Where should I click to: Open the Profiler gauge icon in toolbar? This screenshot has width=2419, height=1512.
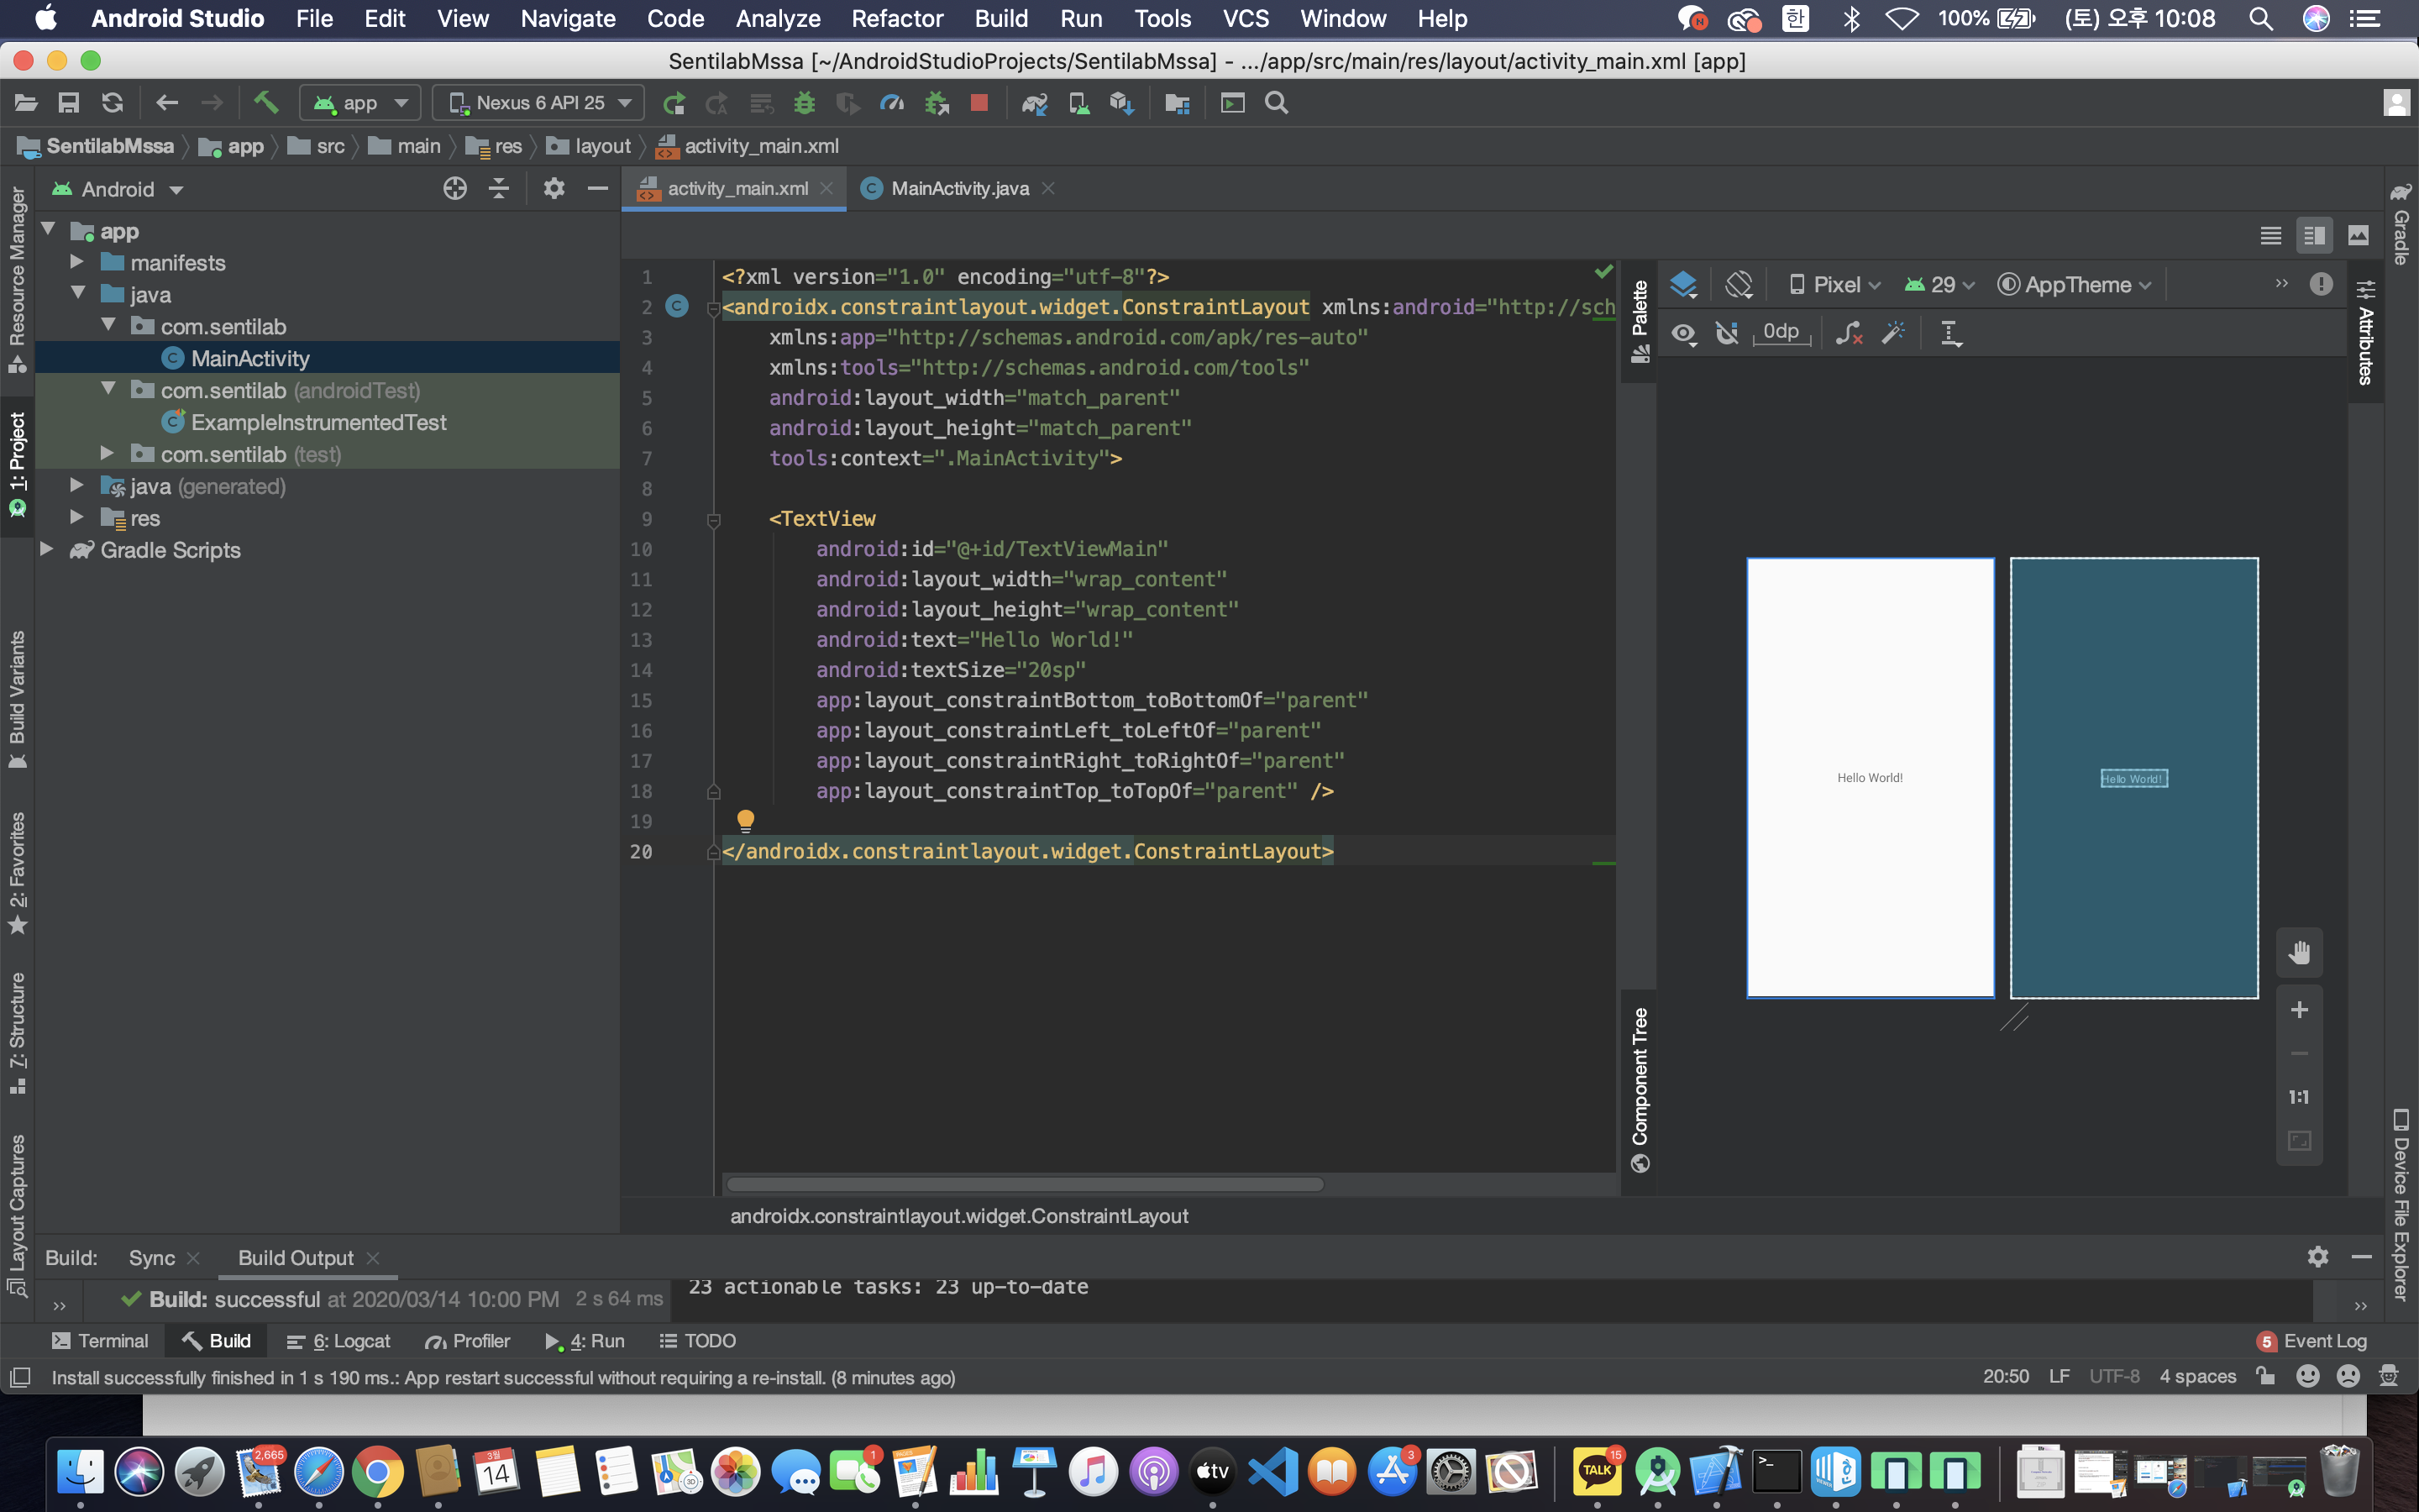[892, 103]
